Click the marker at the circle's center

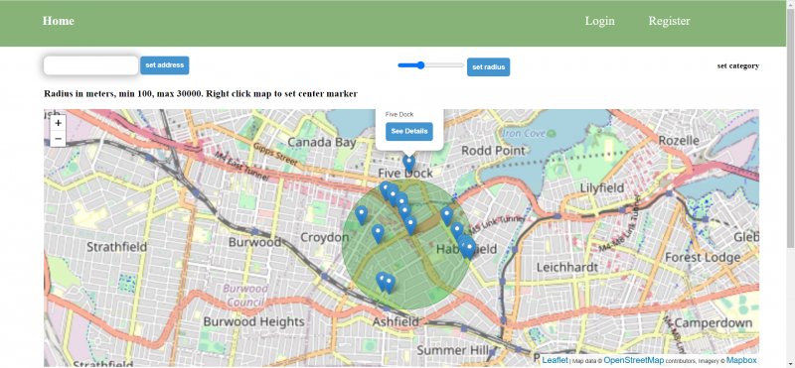pos(410,225)
